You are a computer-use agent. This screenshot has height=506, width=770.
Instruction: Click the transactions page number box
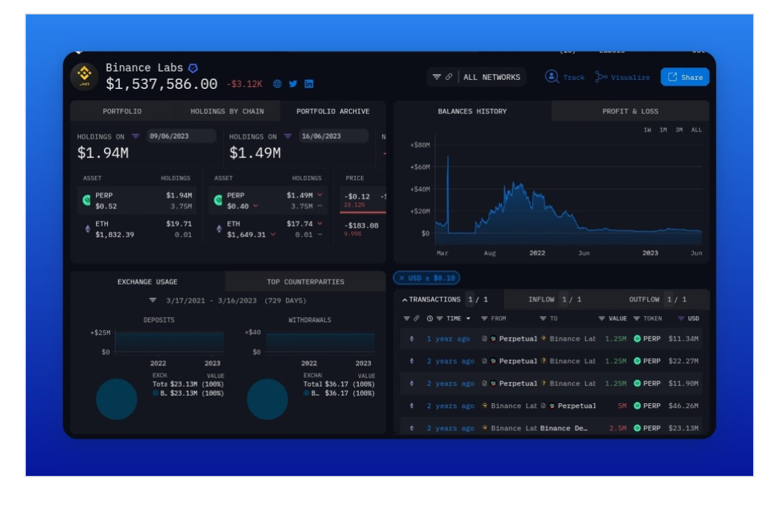point(470,299)
